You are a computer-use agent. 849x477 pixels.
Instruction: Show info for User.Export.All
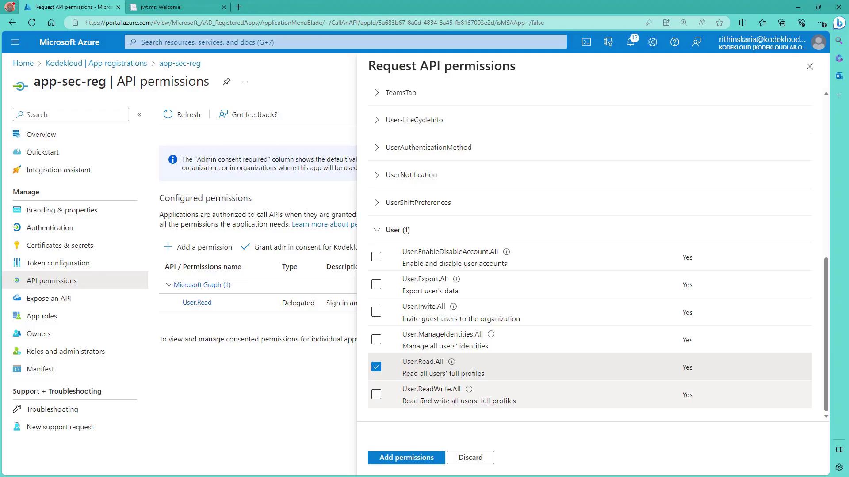click(x=457, y=279)
